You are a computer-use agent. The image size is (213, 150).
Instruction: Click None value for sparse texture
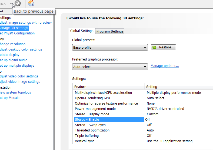(x=151, y=103)
